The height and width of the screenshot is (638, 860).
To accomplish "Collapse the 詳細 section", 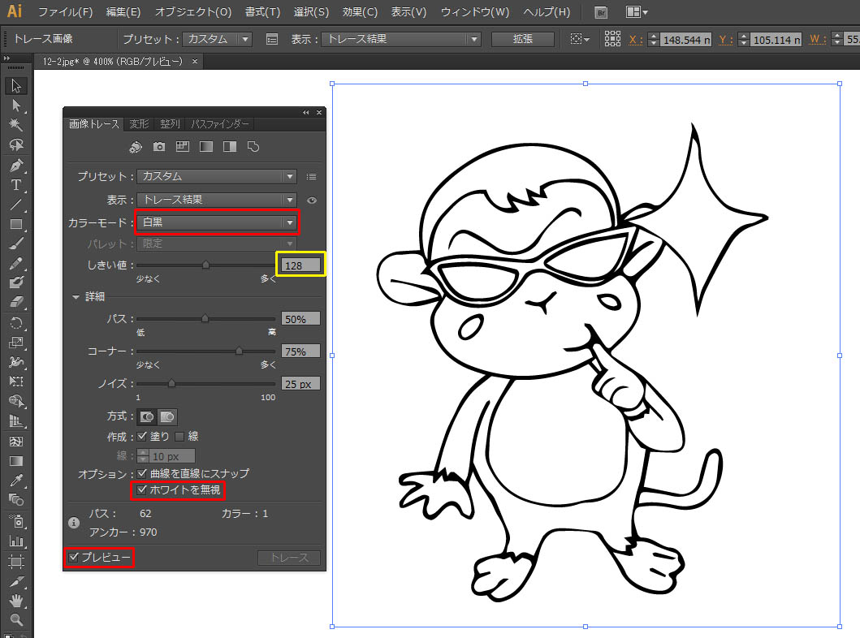I will click(76, 296).
